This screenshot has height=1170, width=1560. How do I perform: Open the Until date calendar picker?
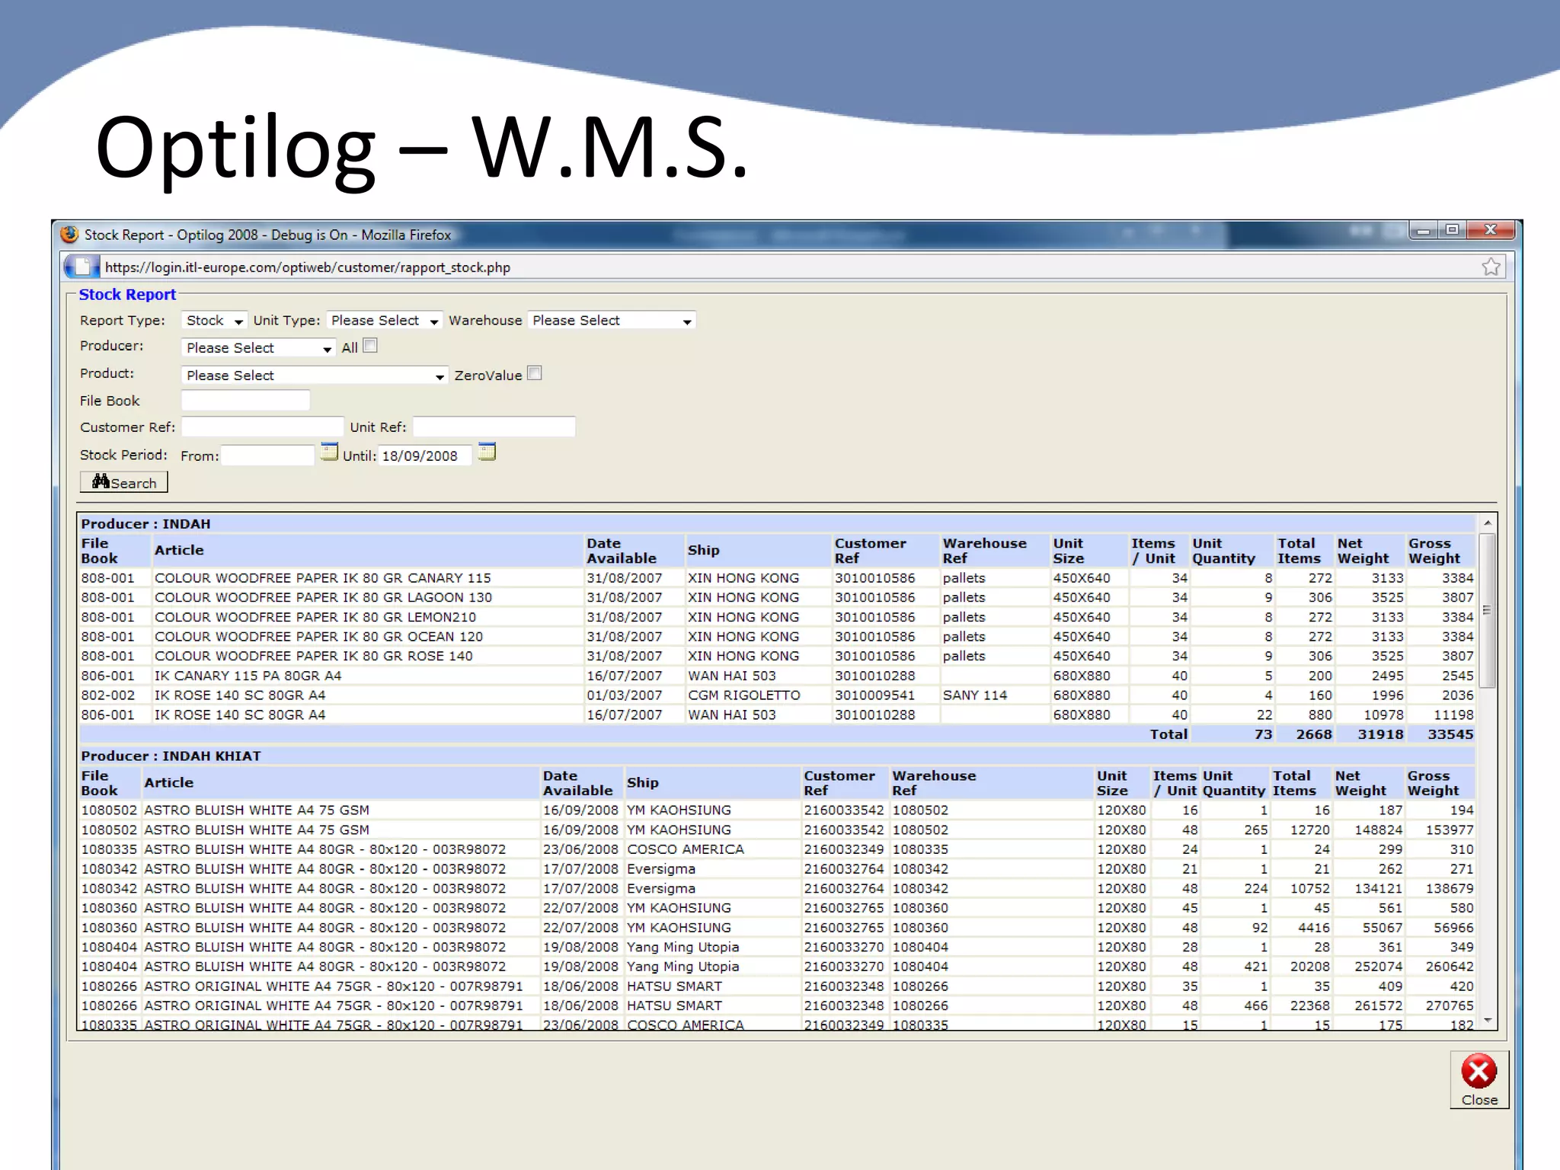(x=487, y=452)
